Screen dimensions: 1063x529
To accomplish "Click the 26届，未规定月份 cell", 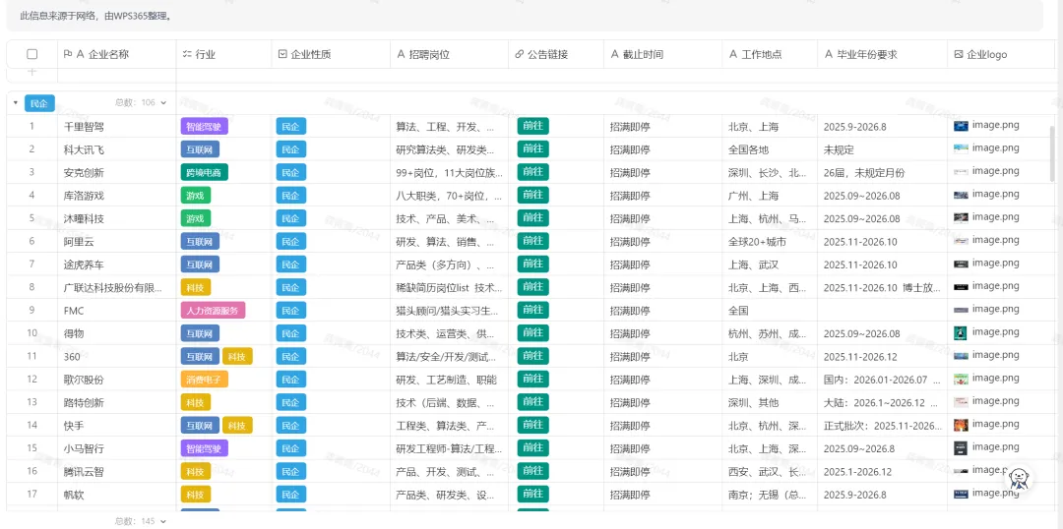I will click(x=882, y=172).
